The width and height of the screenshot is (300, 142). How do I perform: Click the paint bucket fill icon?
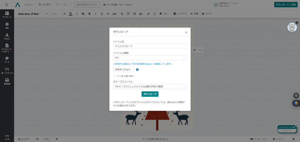point(83,14)
